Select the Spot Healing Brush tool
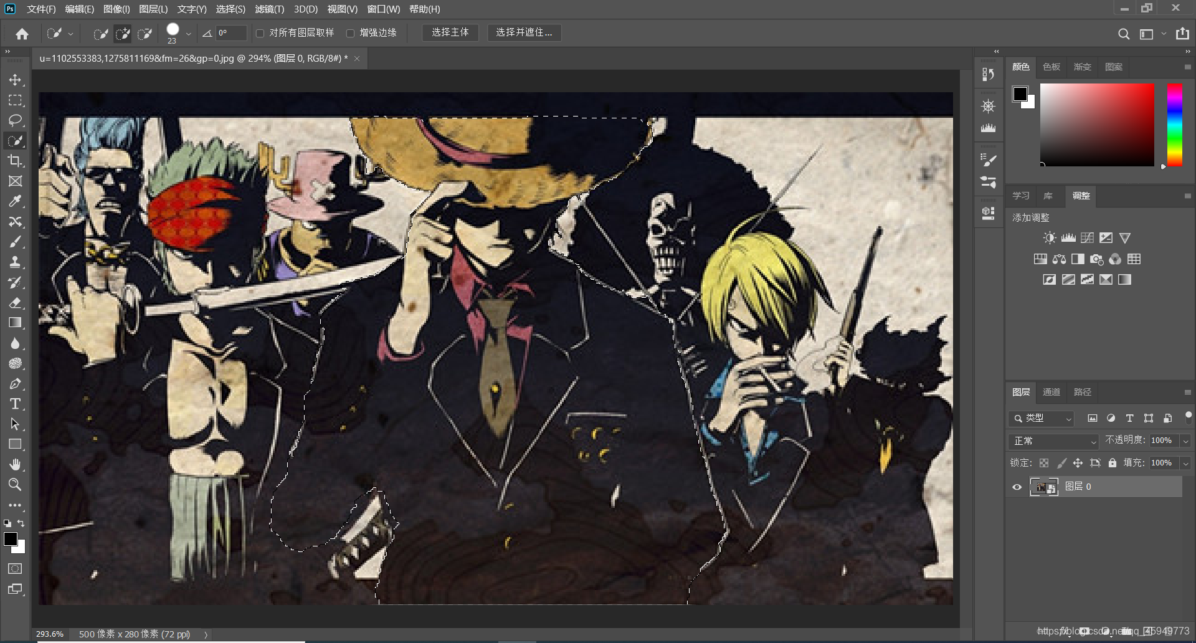The image size is (1196, 643). click(15, 221)
